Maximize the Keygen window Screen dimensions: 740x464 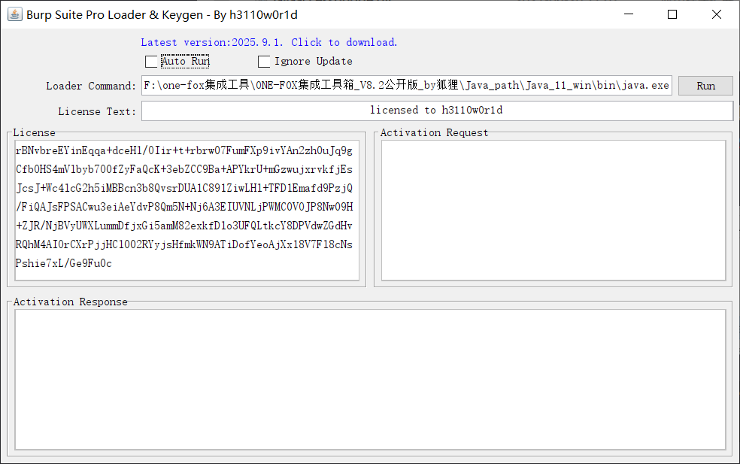(x=672, y=14)
